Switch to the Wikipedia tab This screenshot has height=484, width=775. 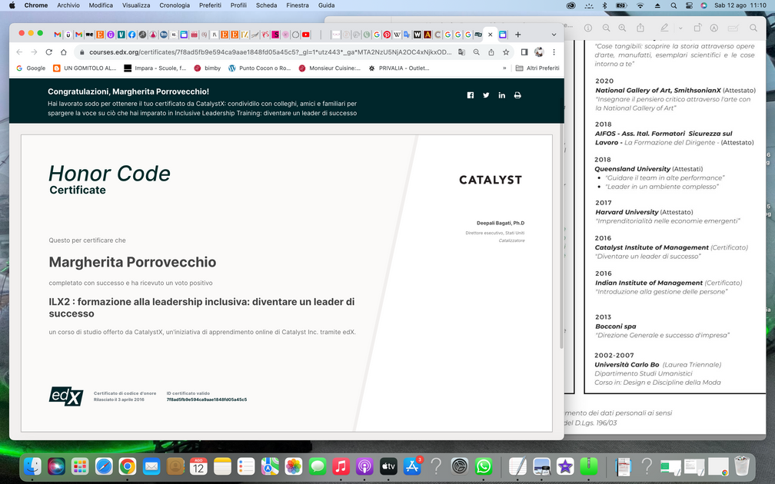click(397, 35)
